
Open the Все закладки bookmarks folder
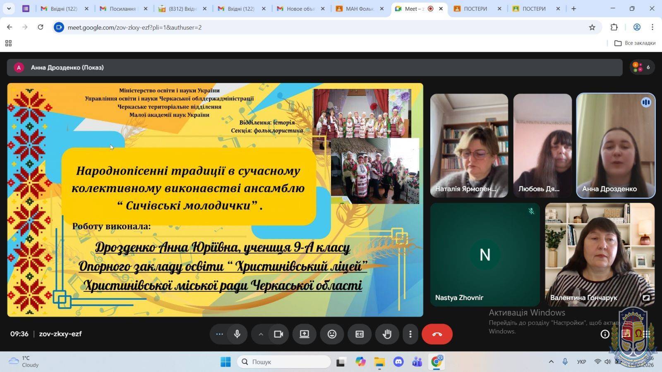coord(635,43)
